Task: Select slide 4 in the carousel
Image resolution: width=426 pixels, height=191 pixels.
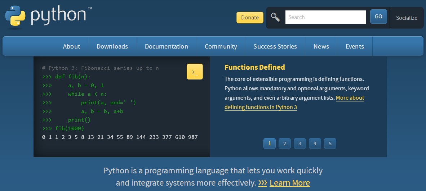Action: (315, 144)
